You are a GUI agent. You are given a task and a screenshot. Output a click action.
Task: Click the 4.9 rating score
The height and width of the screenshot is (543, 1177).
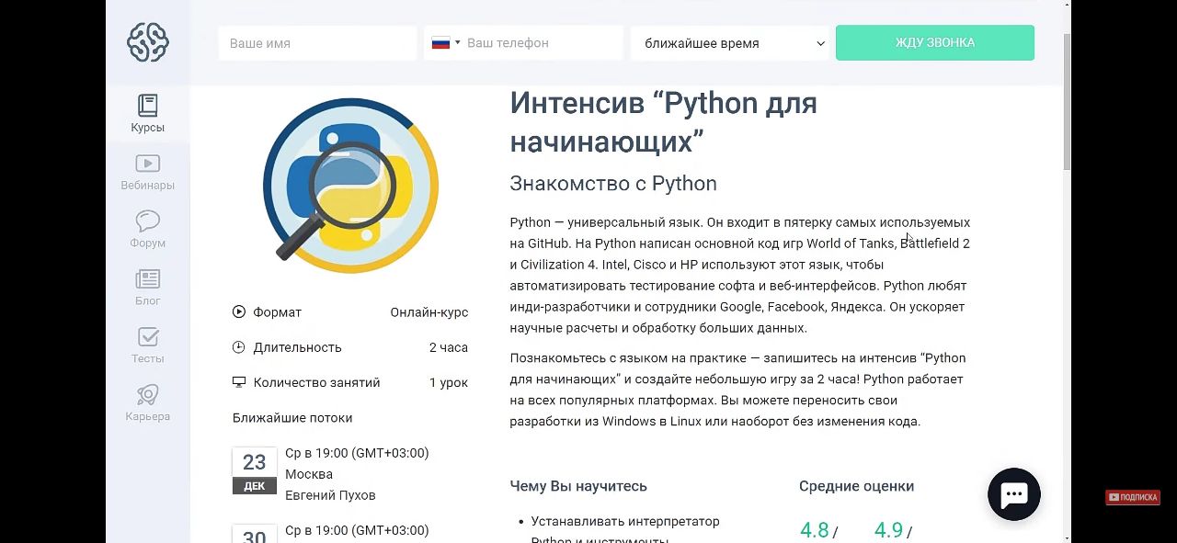pyautogui.click(x=888, y=530)
